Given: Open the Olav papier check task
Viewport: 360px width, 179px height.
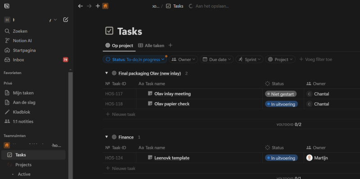Looking at the screenshot, I should pyautogui.click(x=172, y=104).
